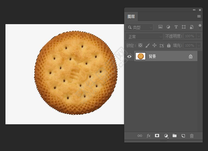
Task: Expand the opacity slider arrow
Action: pos(199,36)
